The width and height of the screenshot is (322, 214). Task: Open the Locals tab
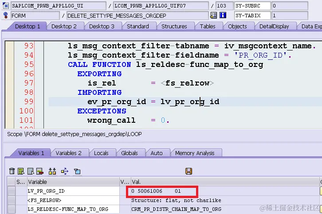click(101, 153)
